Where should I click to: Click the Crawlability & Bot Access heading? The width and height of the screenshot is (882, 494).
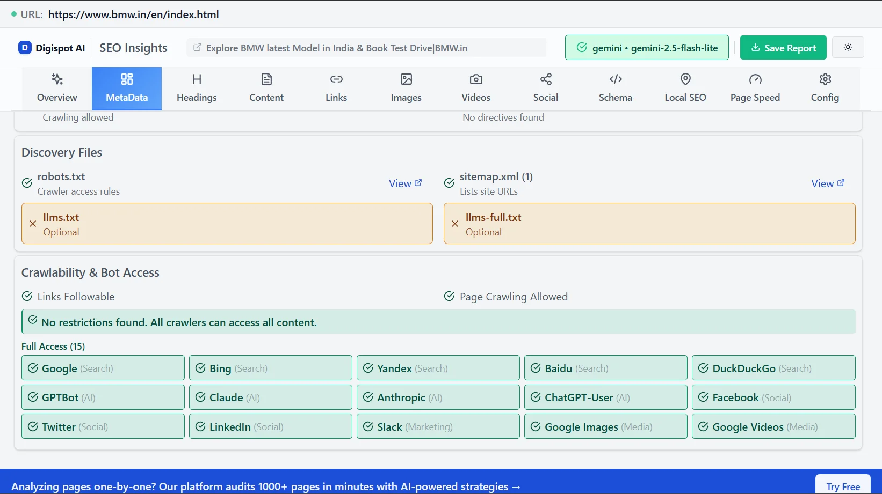pos(90,272)
